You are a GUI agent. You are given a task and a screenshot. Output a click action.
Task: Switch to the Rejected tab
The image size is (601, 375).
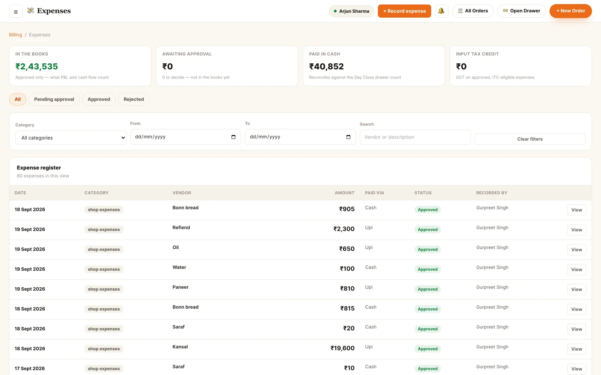tap(134, 99)
